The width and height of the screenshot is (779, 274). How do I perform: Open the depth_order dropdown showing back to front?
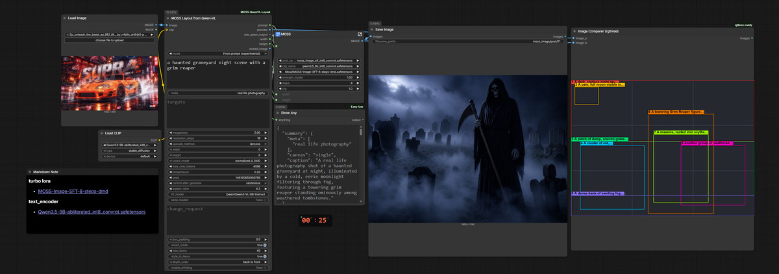click(217, 262)
